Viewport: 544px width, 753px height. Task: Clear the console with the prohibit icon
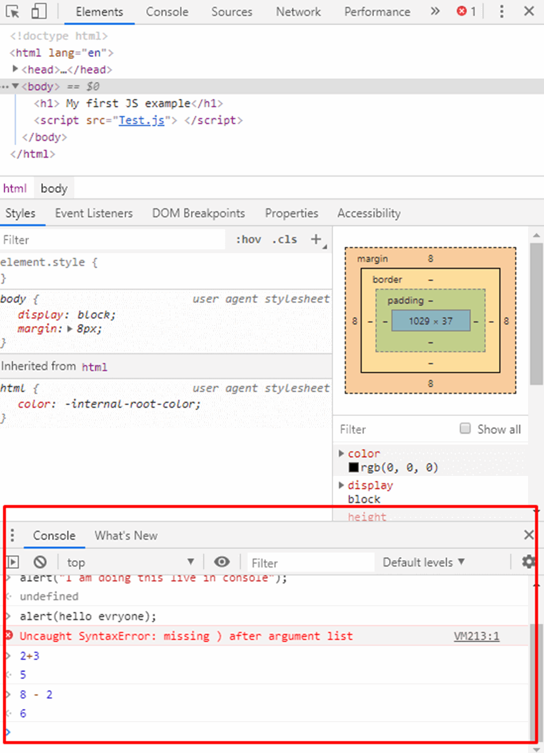[x=40, y=562]
